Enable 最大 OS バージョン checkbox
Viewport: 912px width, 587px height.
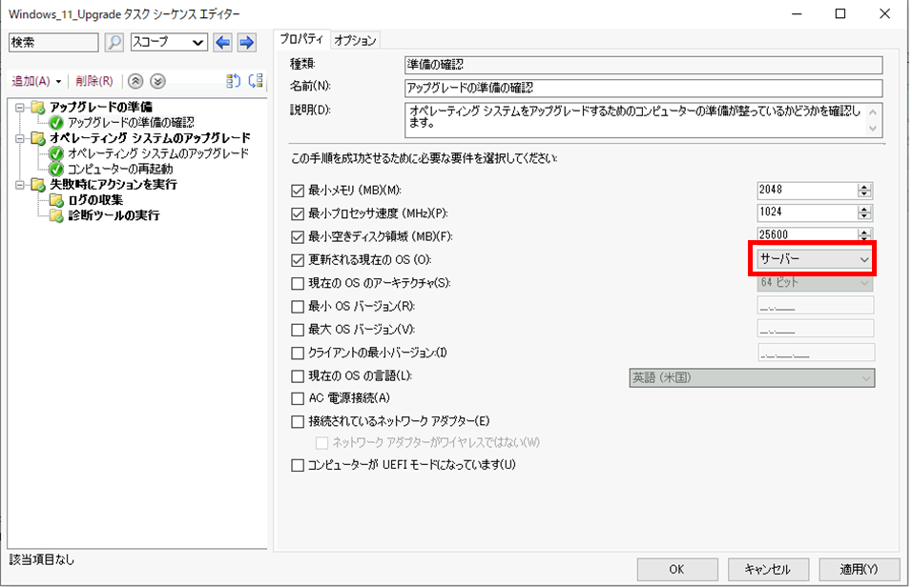298,330
